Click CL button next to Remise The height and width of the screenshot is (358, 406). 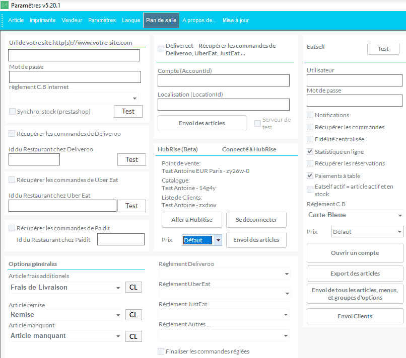tap(133, 315)
